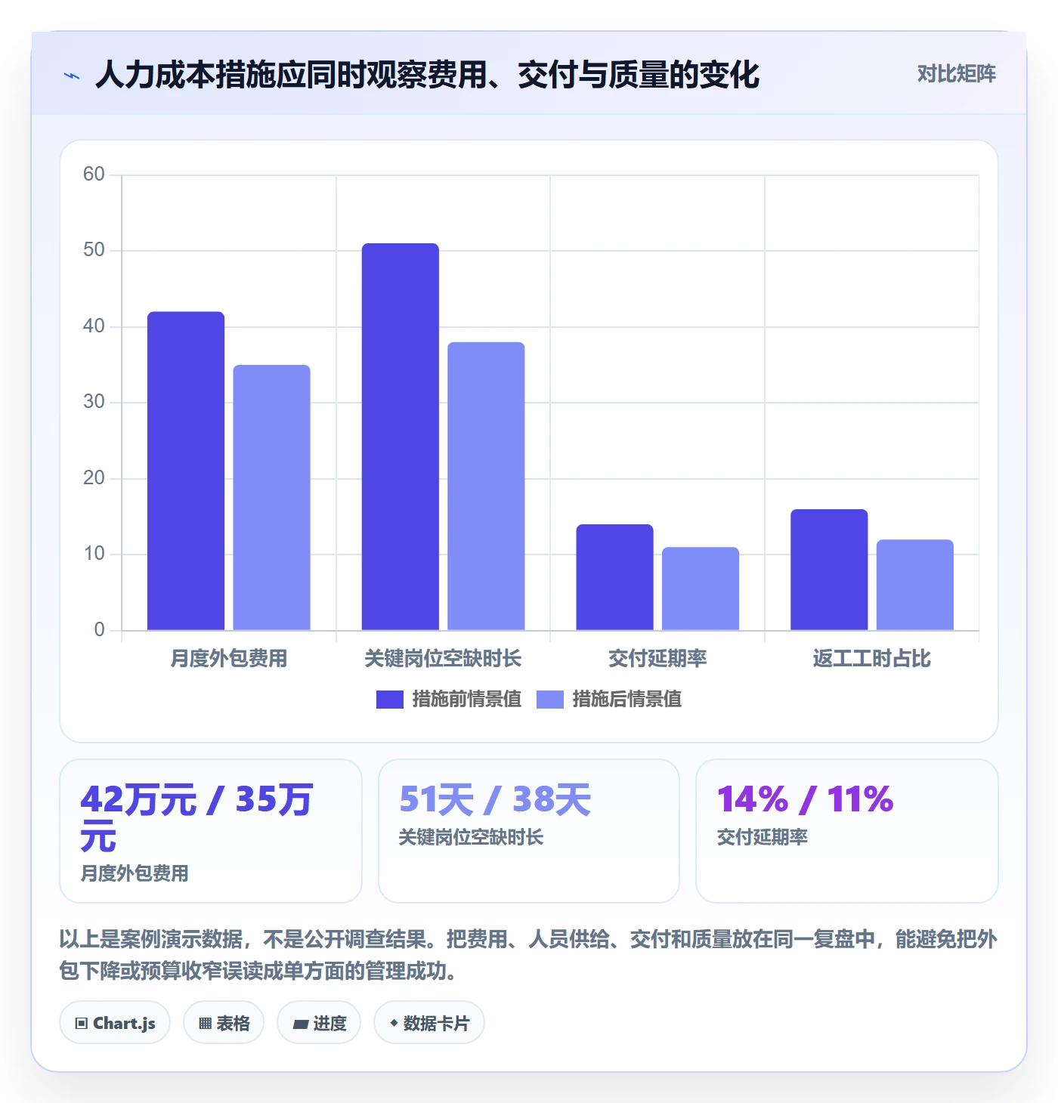Click the y-axis tick label 40

[x=94, y=326]
